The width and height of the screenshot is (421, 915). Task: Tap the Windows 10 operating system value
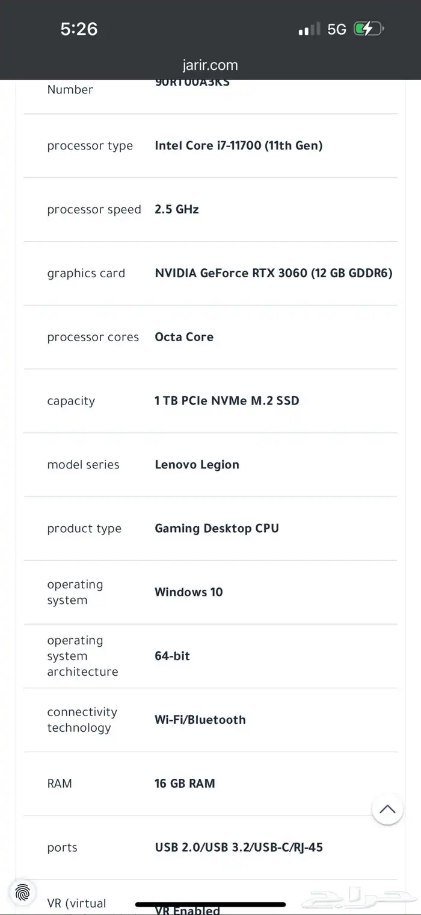(188, 592)
